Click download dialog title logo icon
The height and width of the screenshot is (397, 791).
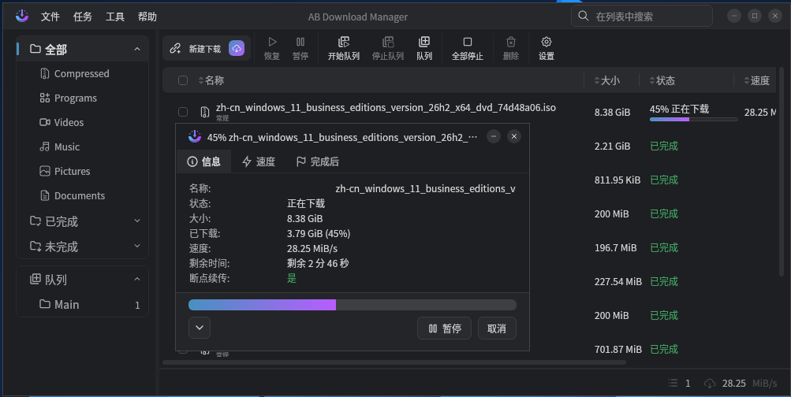194,136
